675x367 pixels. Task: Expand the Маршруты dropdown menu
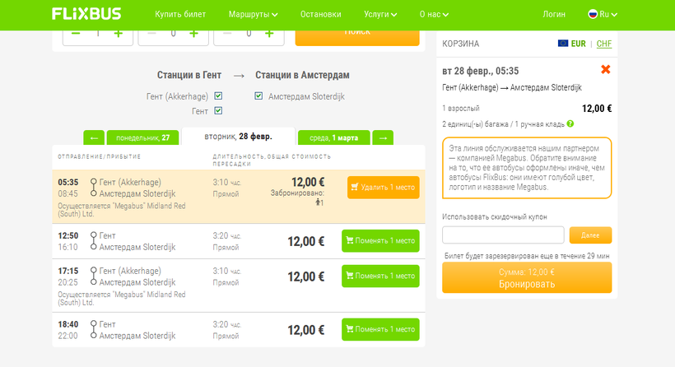coord(251,14)
